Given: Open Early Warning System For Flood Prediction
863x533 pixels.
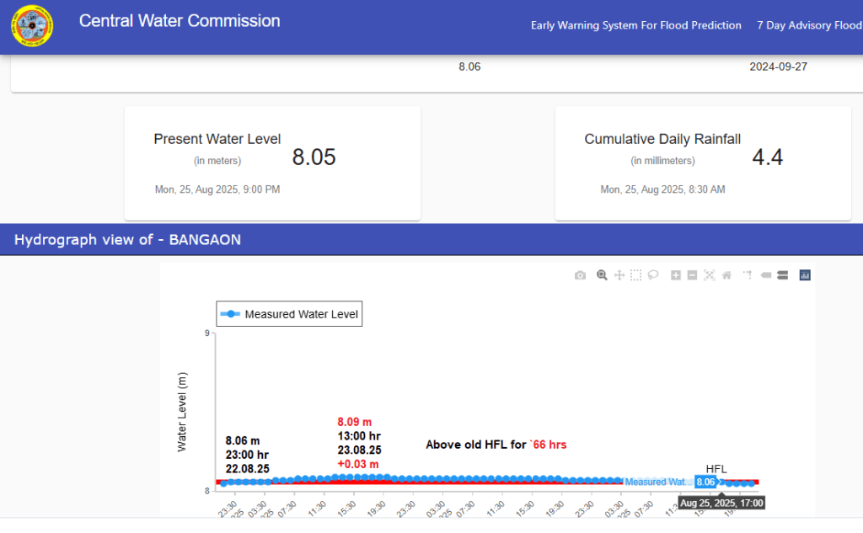Looking at the screenshot, I should (x=635, y=25).
